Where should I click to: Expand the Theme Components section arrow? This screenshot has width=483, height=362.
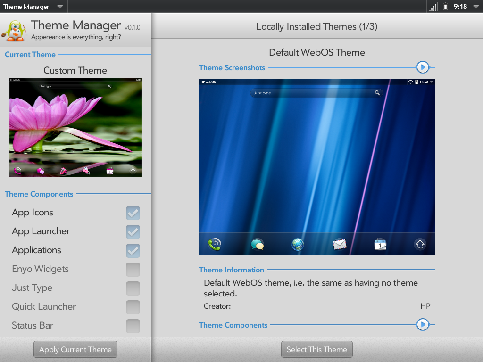tap(423, 325)
